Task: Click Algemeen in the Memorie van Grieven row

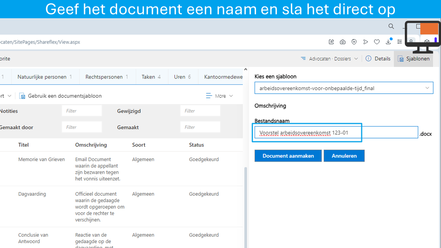Action: (143, 159)
